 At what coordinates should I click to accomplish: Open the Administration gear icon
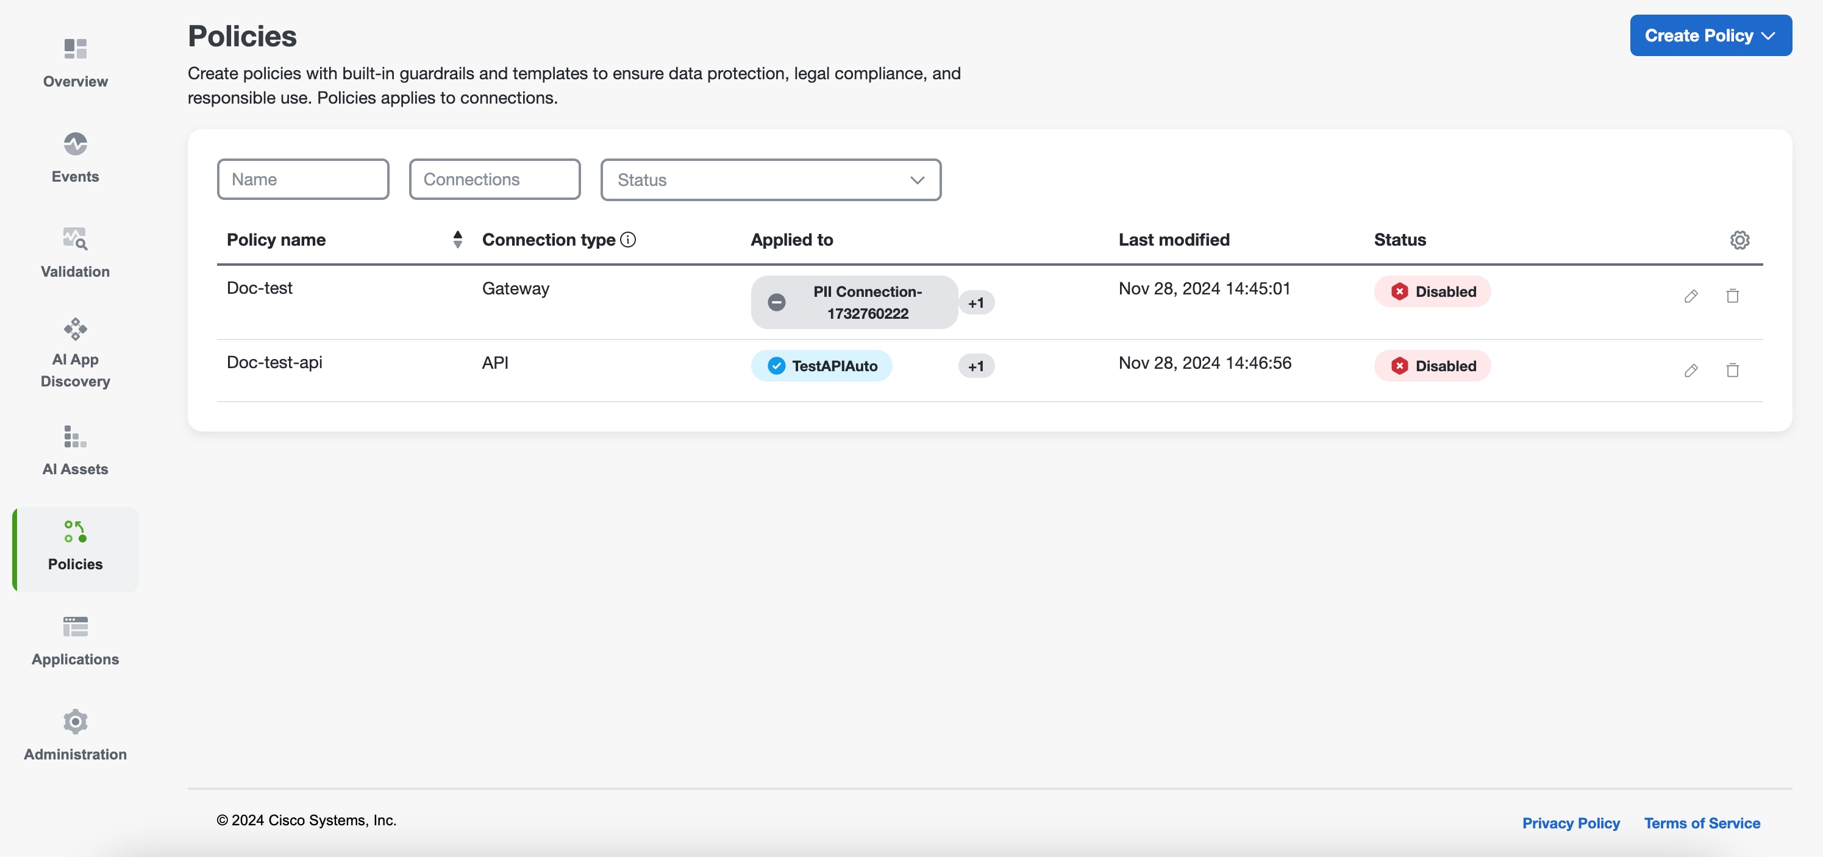point(75,721)
